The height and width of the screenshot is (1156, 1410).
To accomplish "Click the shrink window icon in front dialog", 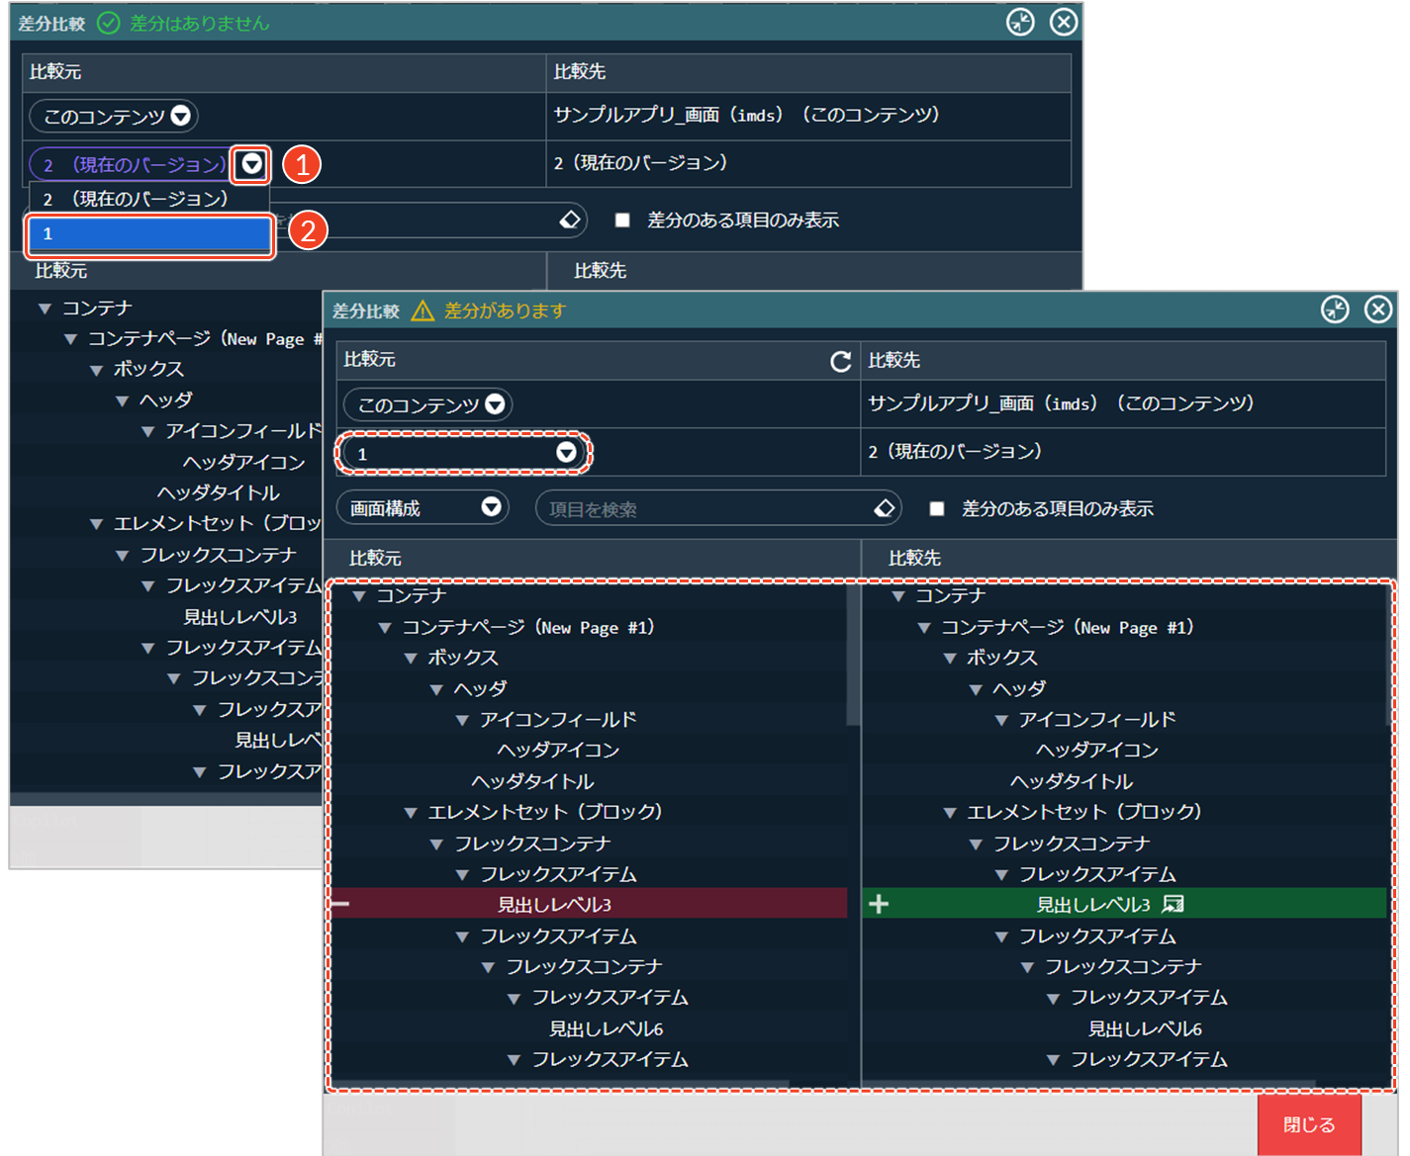I will (1335, 310).
